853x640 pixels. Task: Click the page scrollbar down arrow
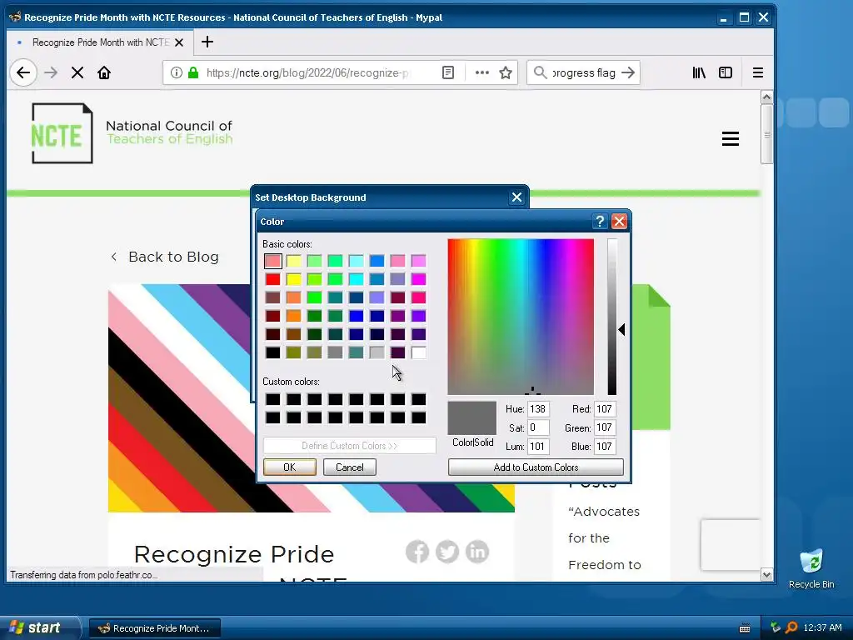pyautogui.click(x=766, y=574)
